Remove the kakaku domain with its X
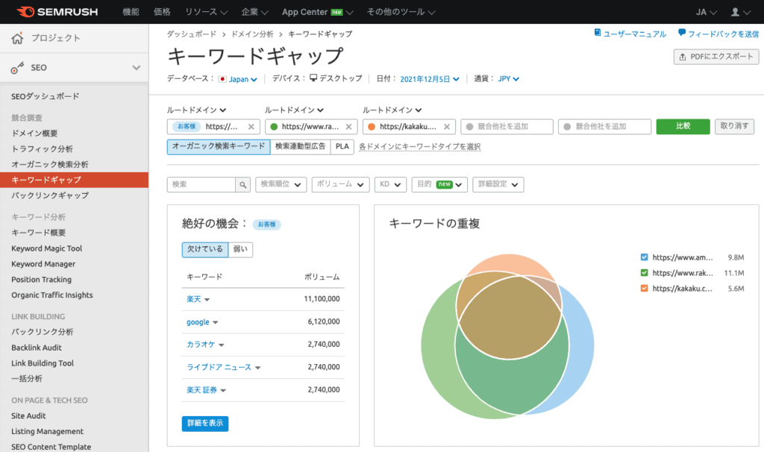The image size is (764, 452). (x=447, y=127)
